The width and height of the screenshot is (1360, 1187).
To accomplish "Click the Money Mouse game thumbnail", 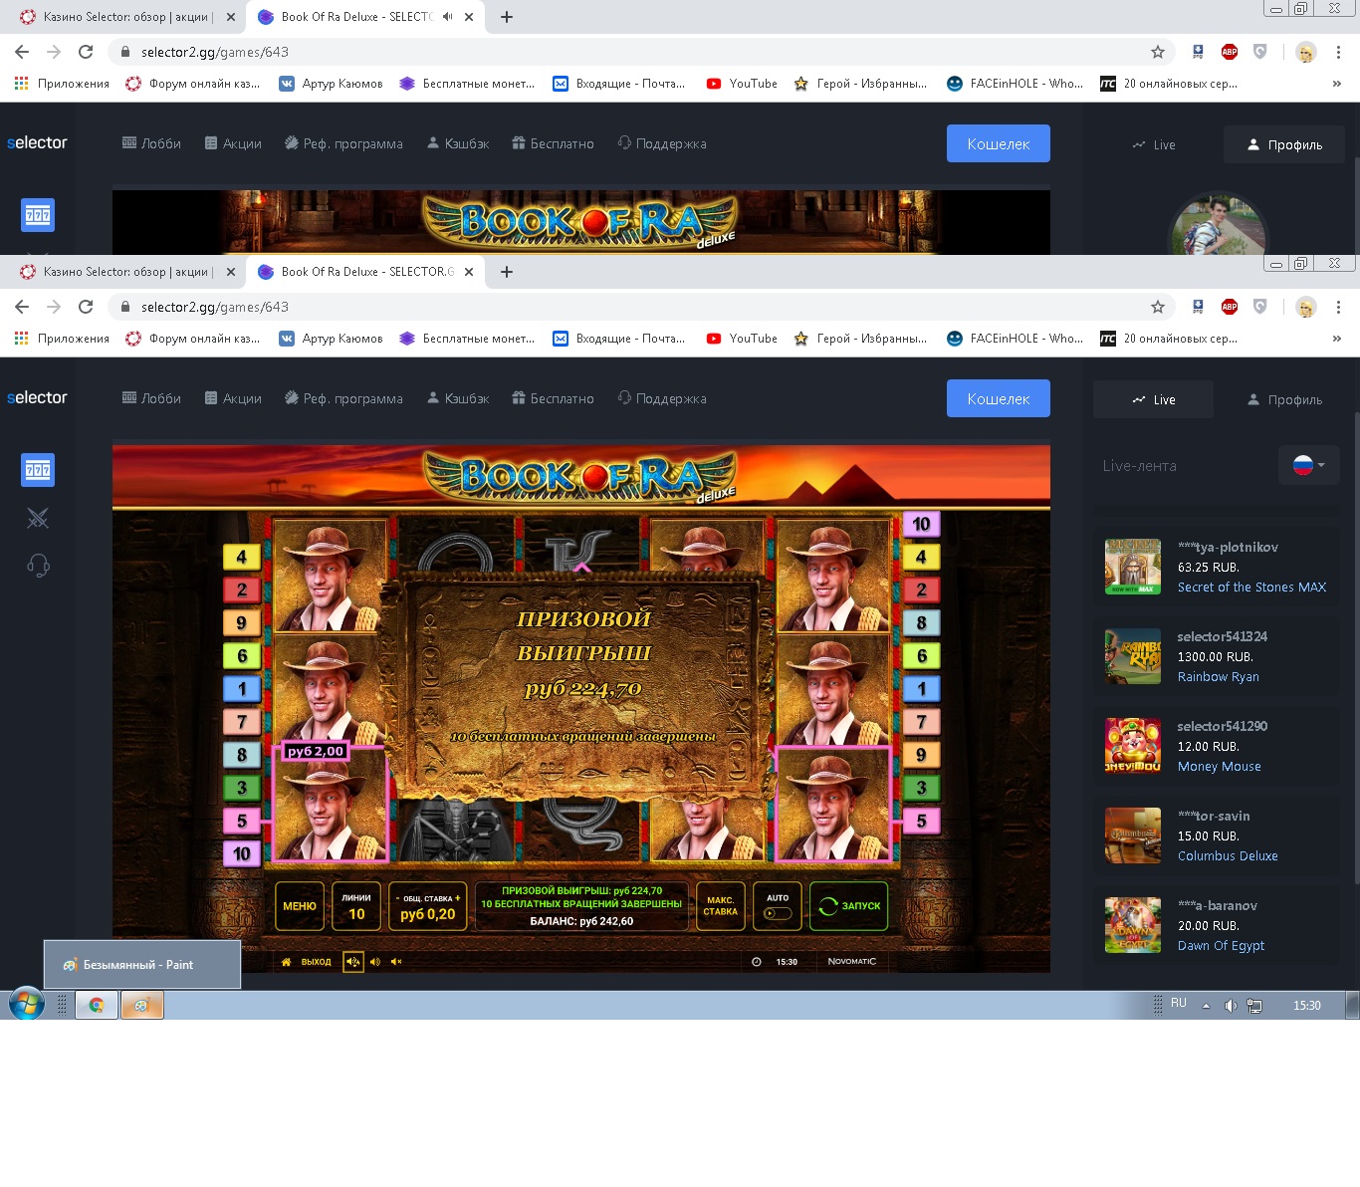I will pyautogui.click(x=1133, y=746).
